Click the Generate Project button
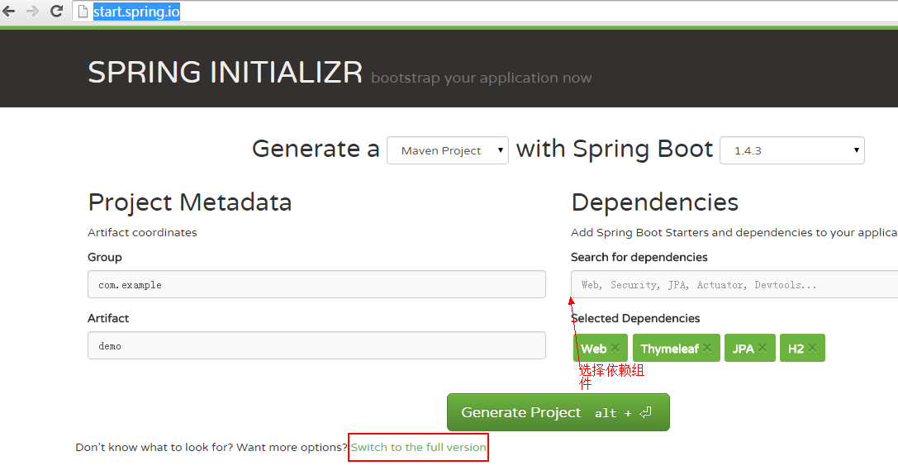This screenshot has height=475, width=898. [x=558, y=412]
